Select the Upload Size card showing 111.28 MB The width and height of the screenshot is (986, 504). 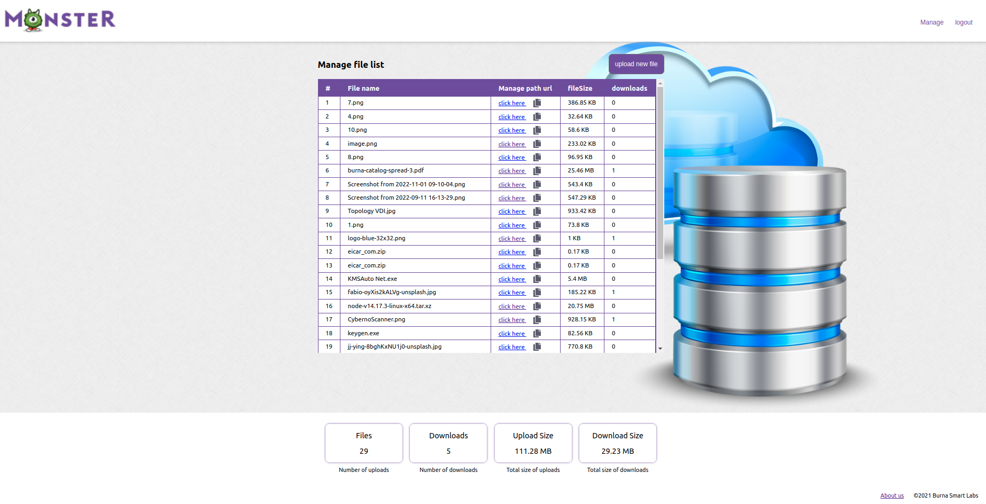[533, 443]
